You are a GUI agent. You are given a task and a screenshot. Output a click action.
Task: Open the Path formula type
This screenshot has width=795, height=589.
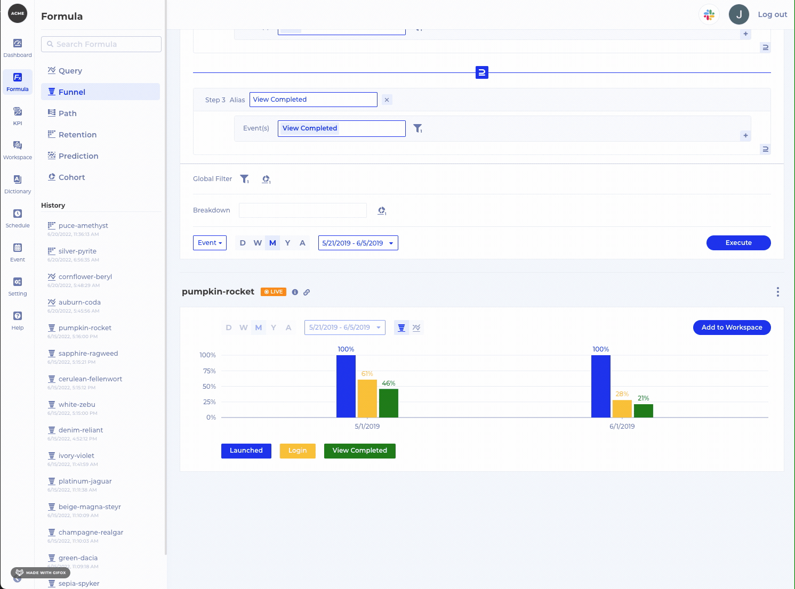100,113
